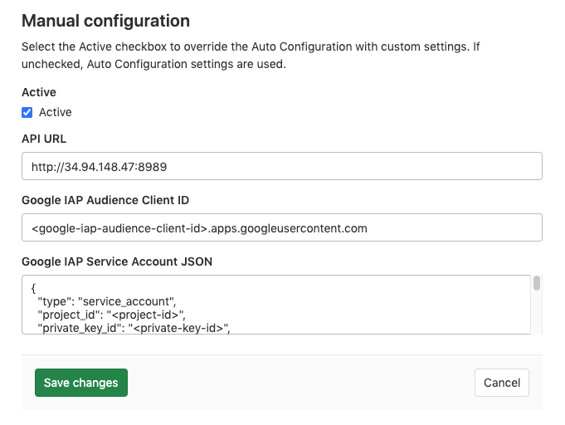Image resolution: width=565 pixels, height=425 pixels.
Task: Click the Manual configuration heading
Action: pos(105,20)
